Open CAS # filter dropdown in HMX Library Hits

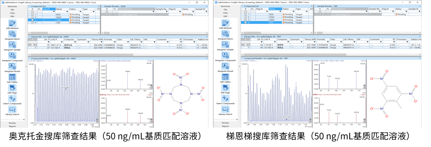61,42
